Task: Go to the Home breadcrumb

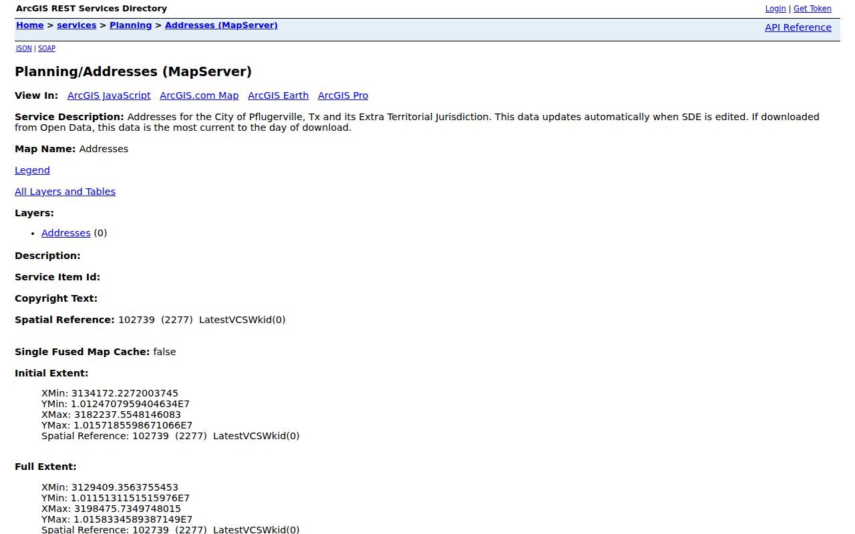Action: pyautogui.click(x=30, y=25)
